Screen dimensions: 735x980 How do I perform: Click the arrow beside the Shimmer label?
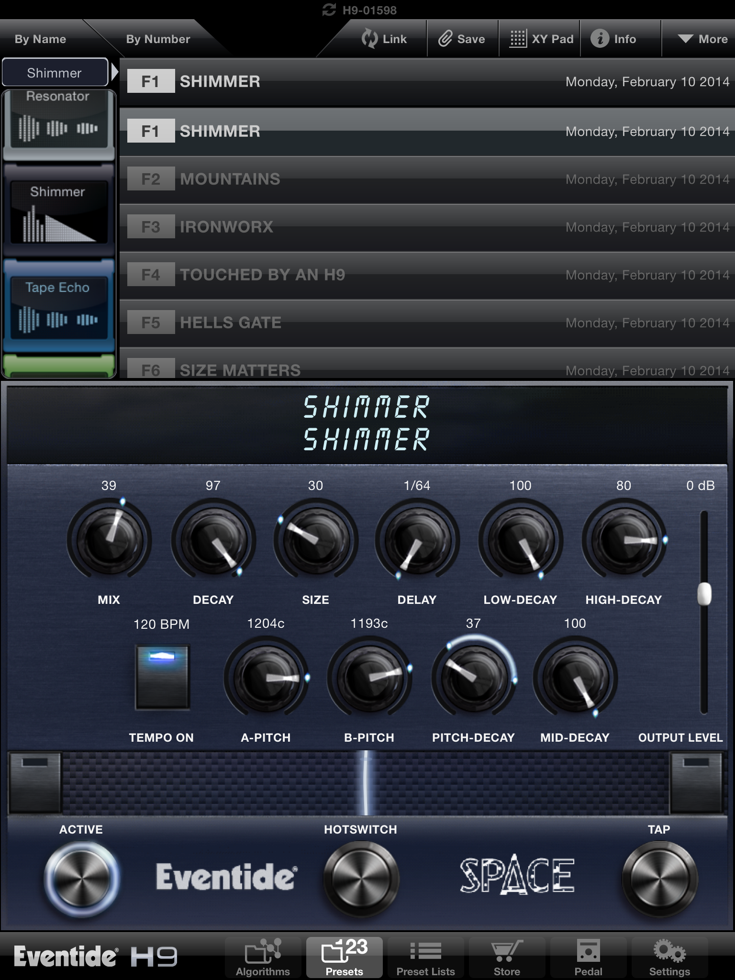click(114, 73)
